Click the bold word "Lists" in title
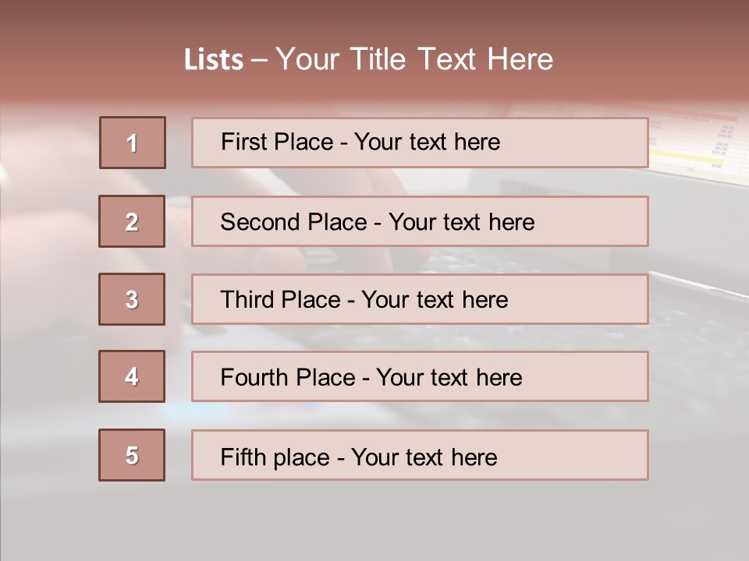This screenshot has height=561, width=749. 214,60
